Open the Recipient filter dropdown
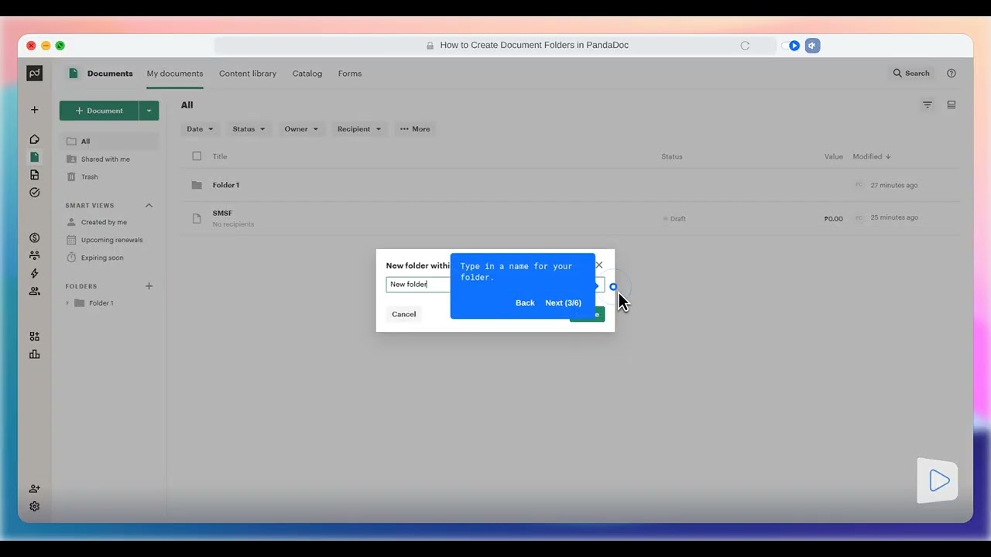The width and height of the screenshot is (991, 557). (359, 129)
